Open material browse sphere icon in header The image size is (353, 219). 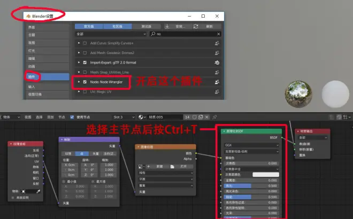pyautogui.click(x=142, y=117)
